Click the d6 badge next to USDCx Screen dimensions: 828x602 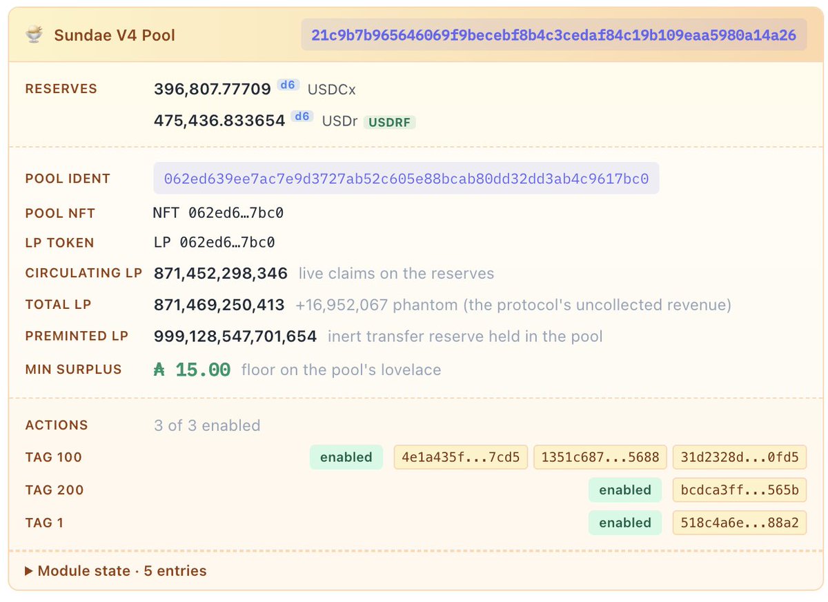click(287, 85)
